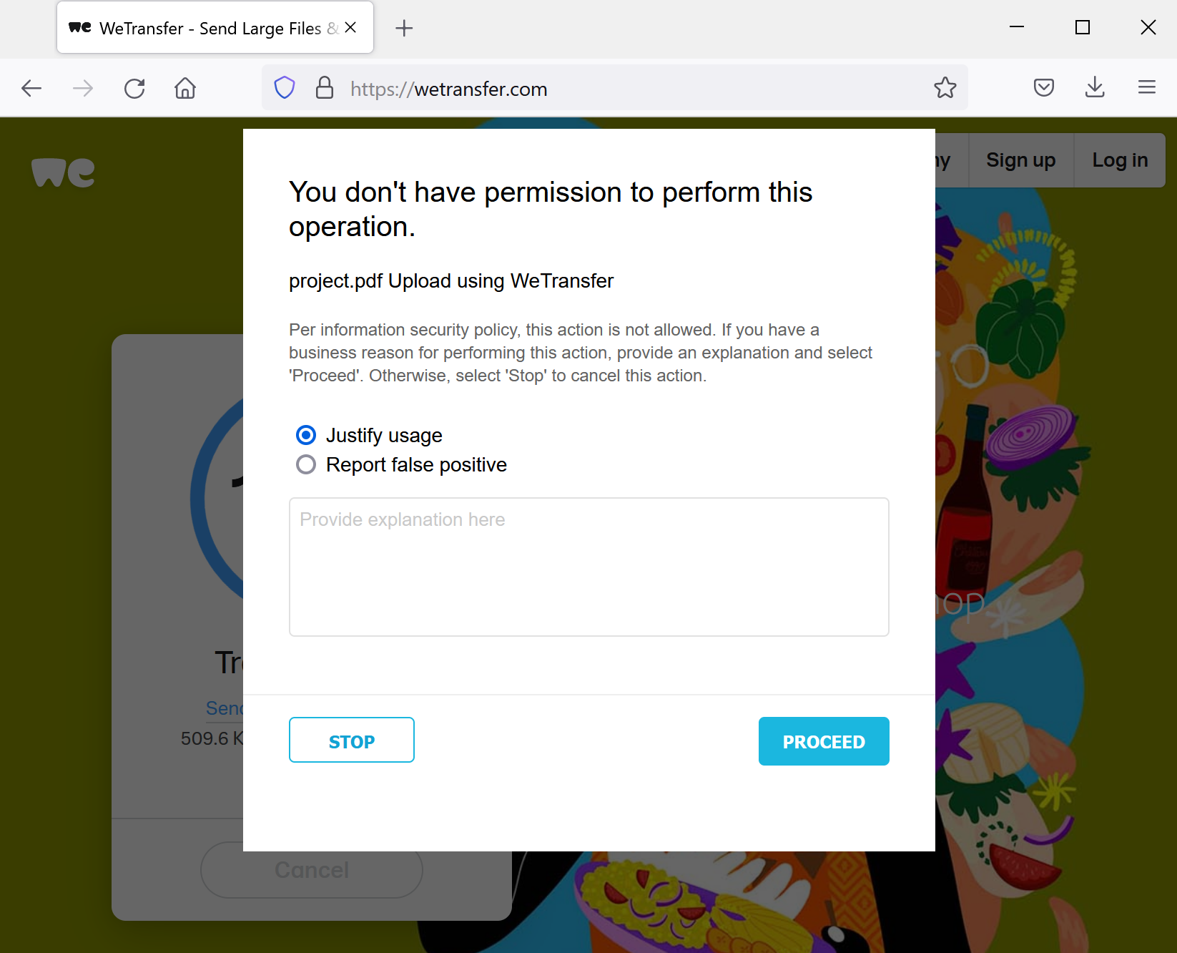This screenshot has width=1177, height=953.
Task: Show the browser downloads panel
Action: [1095, 88]
